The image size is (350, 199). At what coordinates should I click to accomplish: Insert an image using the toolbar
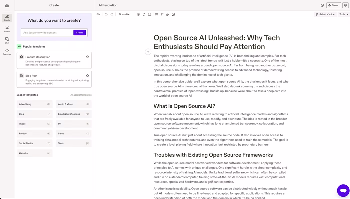tap(173, 14)
